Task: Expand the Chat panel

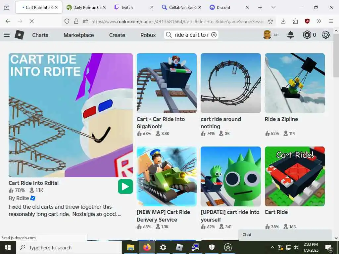Action: pos(285,235)
